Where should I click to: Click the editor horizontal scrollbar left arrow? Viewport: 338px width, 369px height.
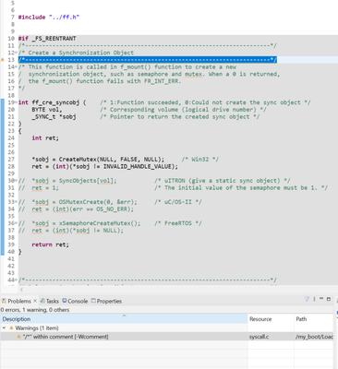coord(21,290)
